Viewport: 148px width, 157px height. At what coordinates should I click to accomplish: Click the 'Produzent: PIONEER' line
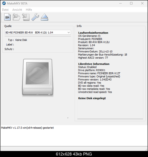tap(90, 39)
